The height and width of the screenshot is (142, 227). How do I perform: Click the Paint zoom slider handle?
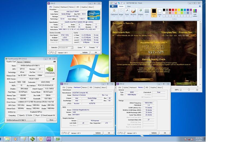pyautogui.click(x=189, y=90)
